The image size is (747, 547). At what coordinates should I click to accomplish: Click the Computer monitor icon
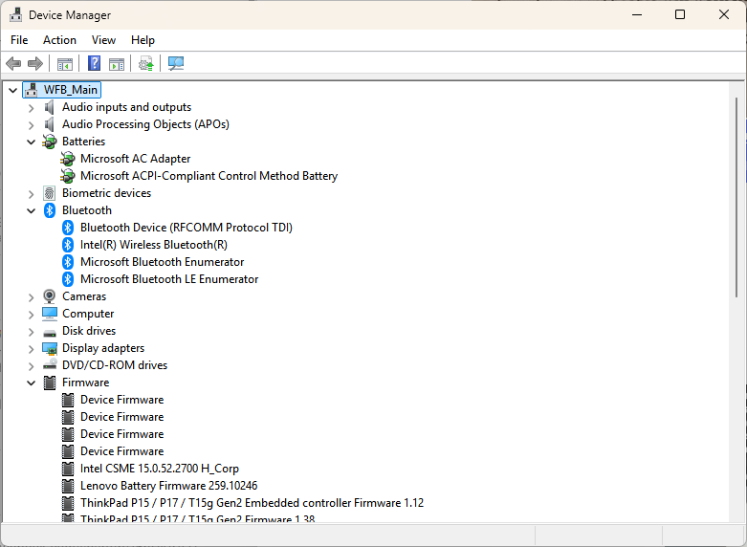tap(50, 314)
